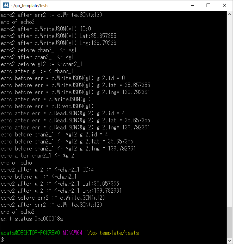Screen dimensions: 233x244
Task: Minimize the terminal window
Action: tap(192, 5)
